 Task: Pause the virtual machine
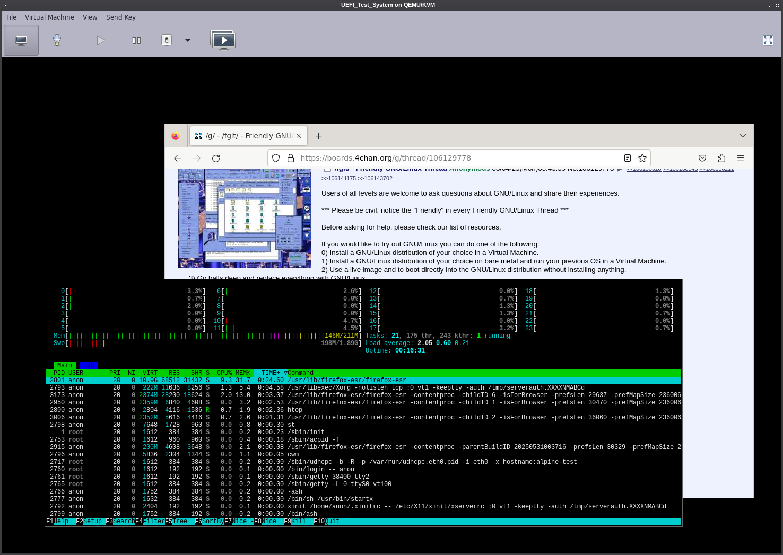pyautogui.click(x=136, y=40)
